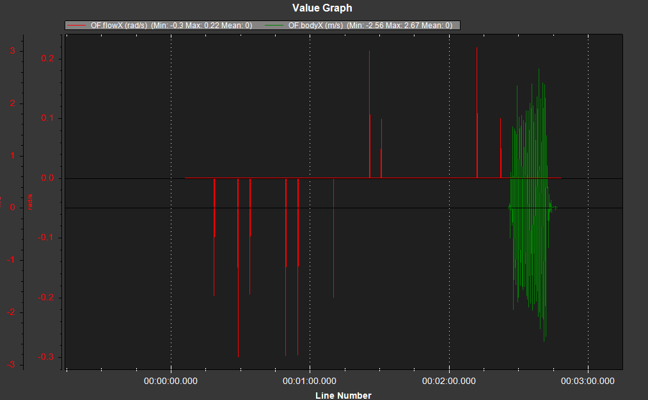
Task: Click the deepest red spike after 00:00:00
Action: pos(238,268)
